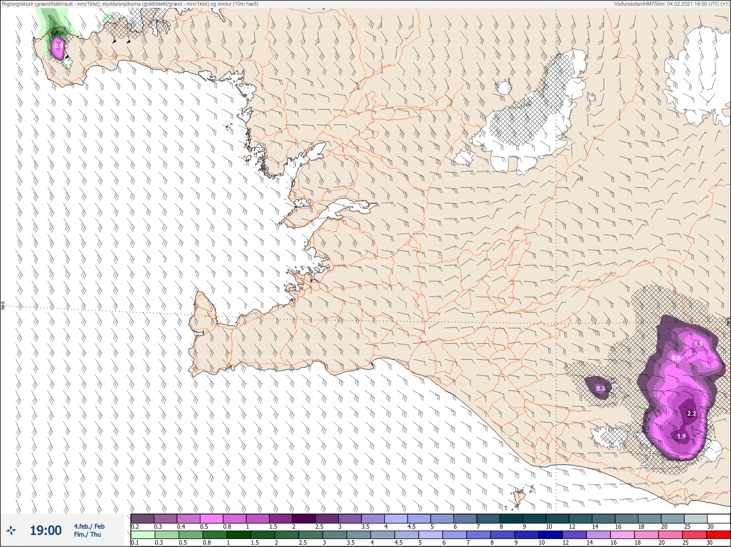The height and width of the screenshot is (547, 731).
Task: Click the weekday text 'Fim./ Thu'
Action: coord(87,534)
